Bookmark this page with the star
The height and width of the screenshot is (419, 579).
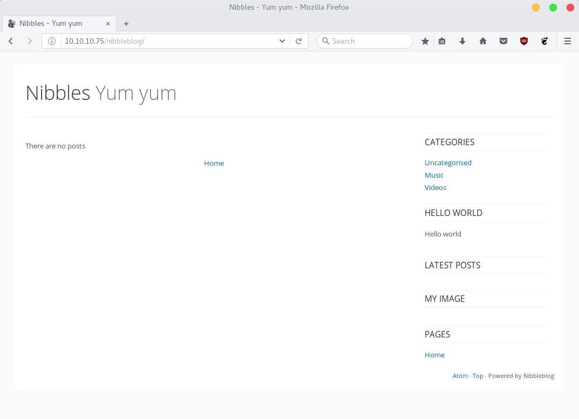pyautogui.click(x=425, y=41)
